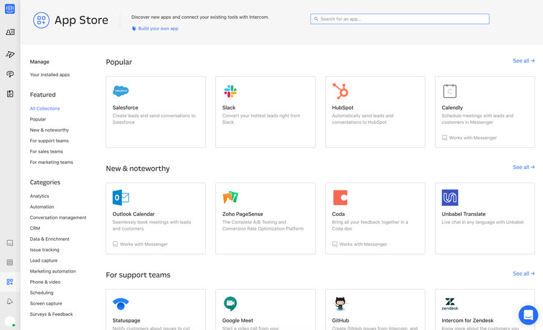543x330 pixels.
Task: See all New & noteworthy apps
Action: (524, 167)
